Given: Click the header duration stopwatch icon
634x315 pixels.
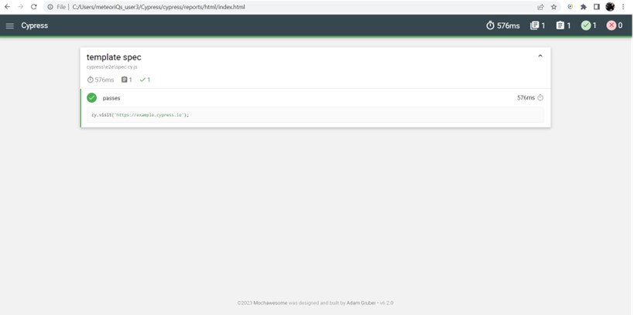Looking at the screenshot, I should 490,25.
